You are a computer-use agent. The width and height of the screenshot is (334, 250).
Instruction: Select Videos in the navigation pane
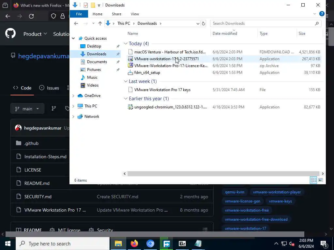tap(93, 85)
